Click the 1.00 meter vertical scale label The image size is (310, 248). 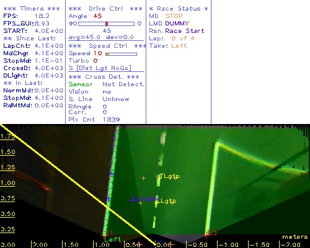7,183
